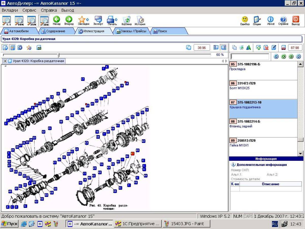Switch to the Автомобили tab
The height and width of the screenshot is (229, 305).
click(x=19, y=31)
